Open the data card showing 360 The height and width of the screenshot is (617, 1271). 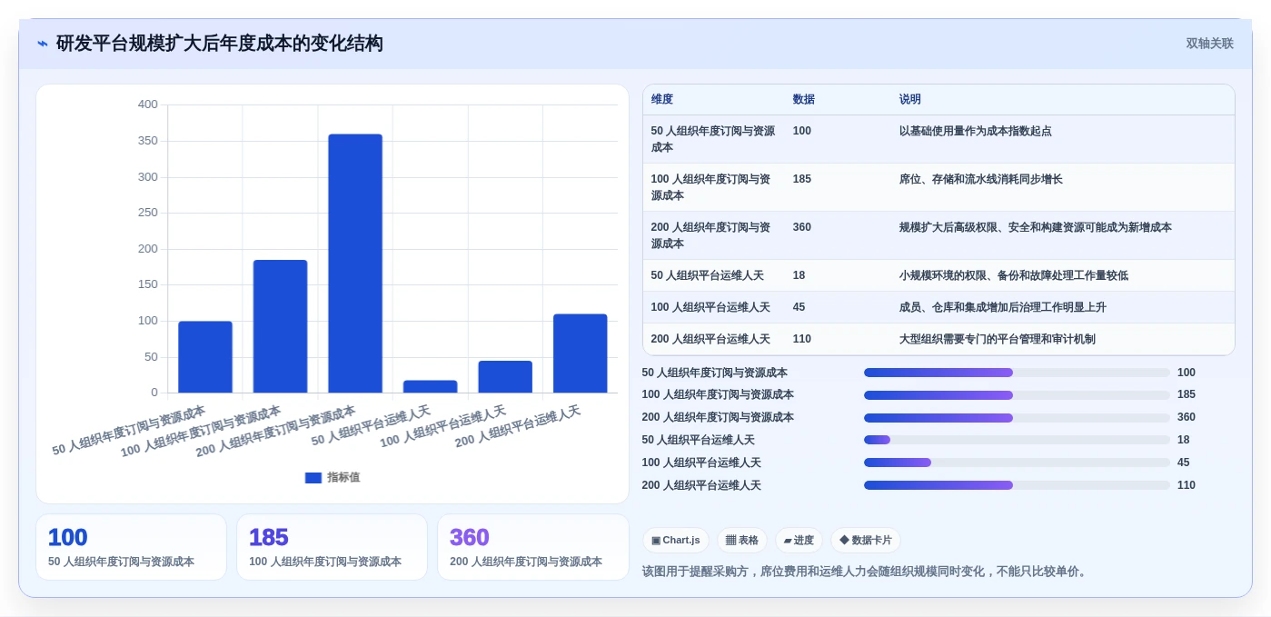tap(532, 547)
